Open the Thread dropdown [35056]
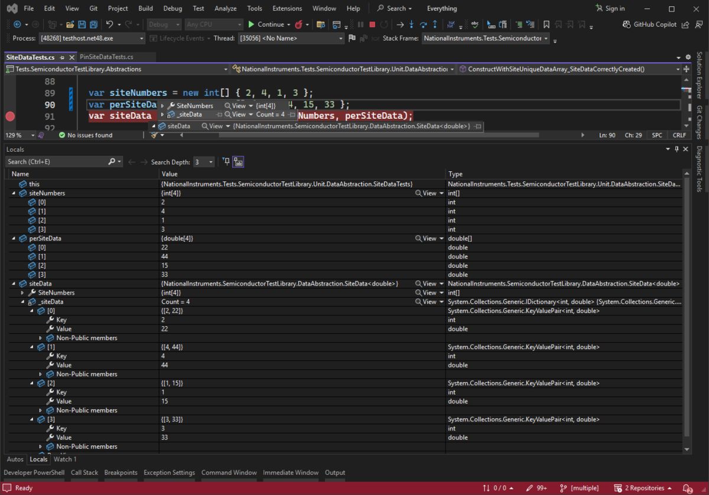Screen dimensions: 709x495 point(290,38)
